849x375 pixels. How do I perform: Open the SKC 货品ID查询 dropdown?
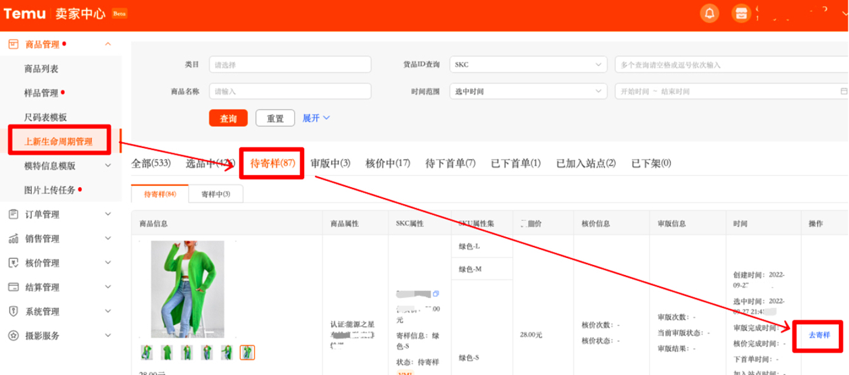[528, 65]
